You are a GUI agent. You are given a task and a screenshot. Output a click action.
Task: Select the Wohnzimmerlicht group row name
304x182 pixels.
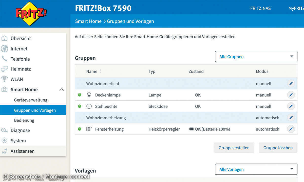click(x=103, y=83)
